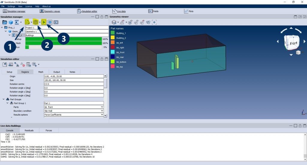The height and width of the screenshot is (165, 307).
Task: Click the new simulation wave icon
Action: [x=17, y=22]
